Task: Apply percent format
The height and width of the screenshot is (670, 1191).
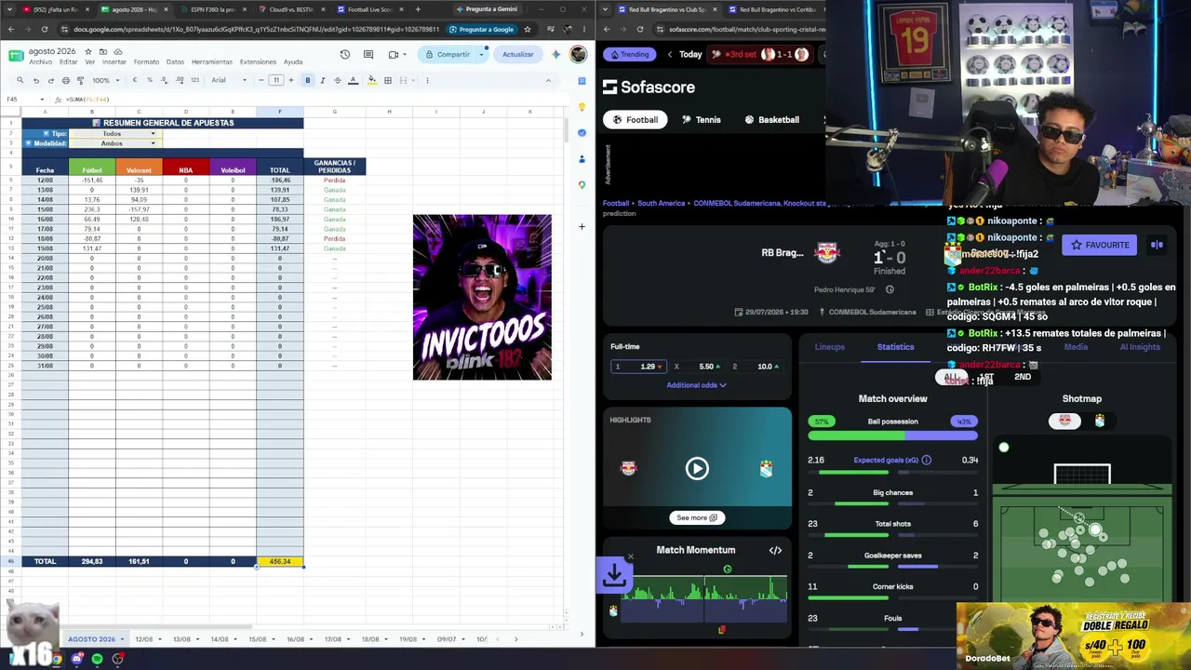Action: pyautogui.click(x=149, y=80)
